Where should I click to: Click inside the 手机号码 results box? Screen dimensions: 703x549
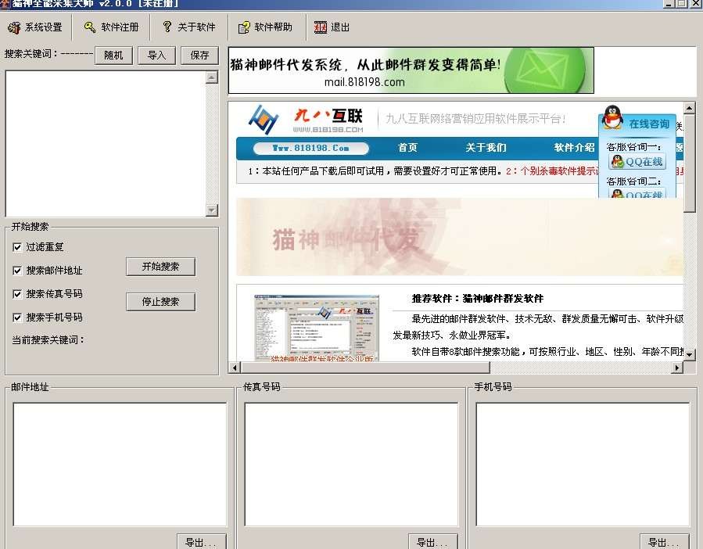[583, 465]
